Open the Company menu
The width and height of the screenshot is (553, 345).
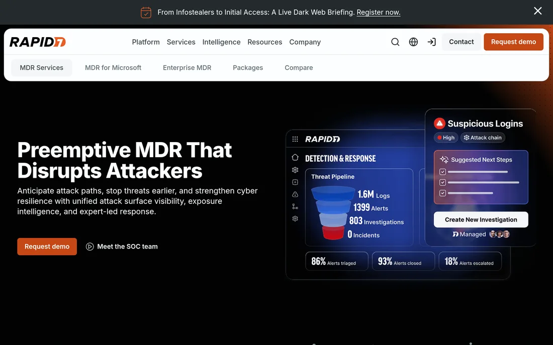coord(305,42)
